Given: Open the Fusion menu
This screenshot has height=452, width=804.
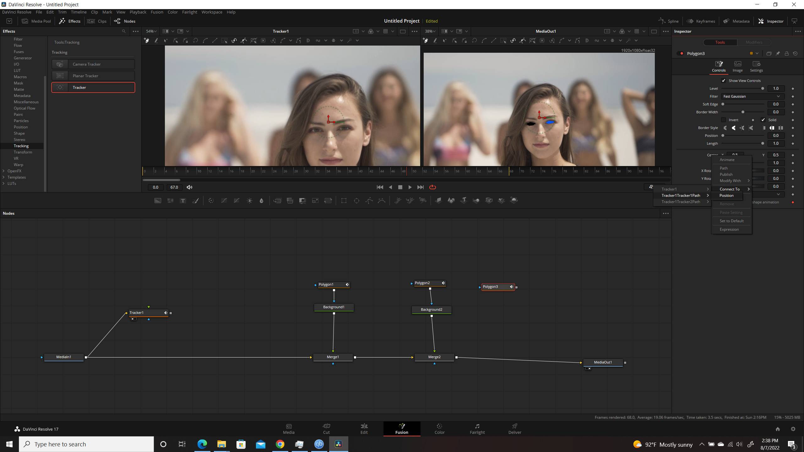Looking at the screenshot, I should 157,12.
